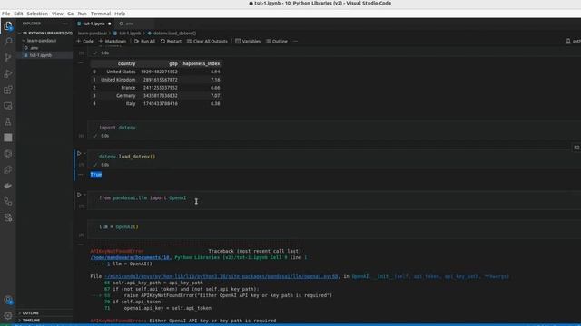Open the Help menu
Image resolution: width=581 pixels, height=326 pixels.
[120, 14]
